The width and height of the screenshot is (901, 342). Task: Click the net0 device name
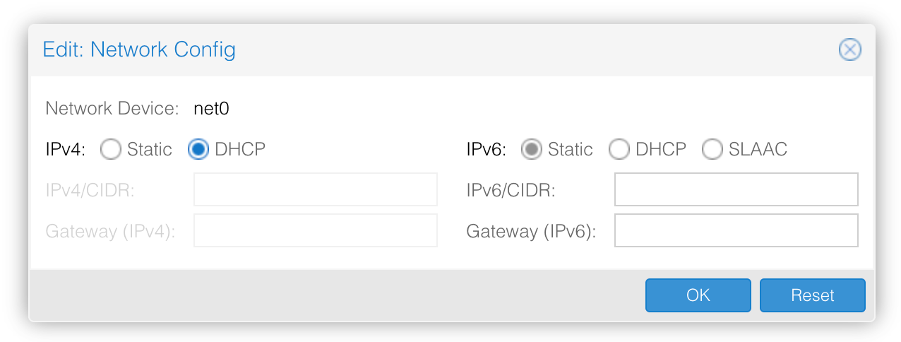[211, 108]
